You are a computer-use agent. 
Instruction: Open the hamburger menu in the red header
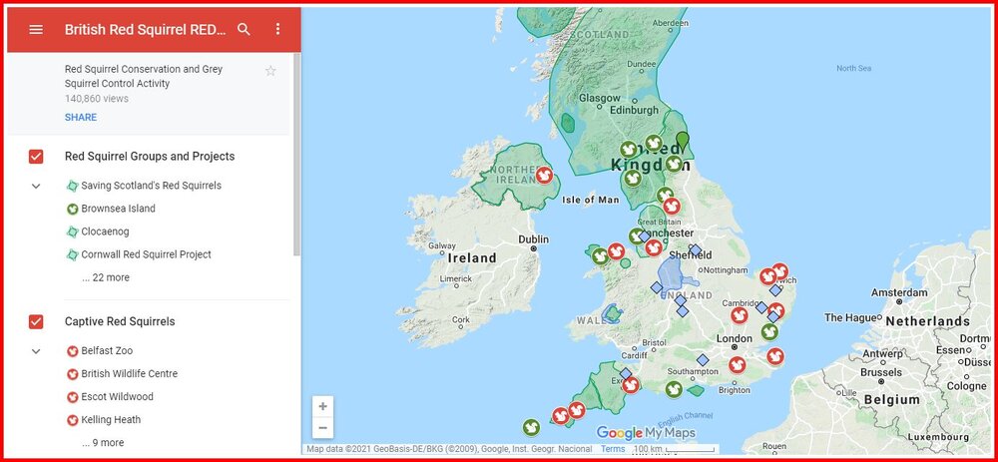[x=36, y=29]
